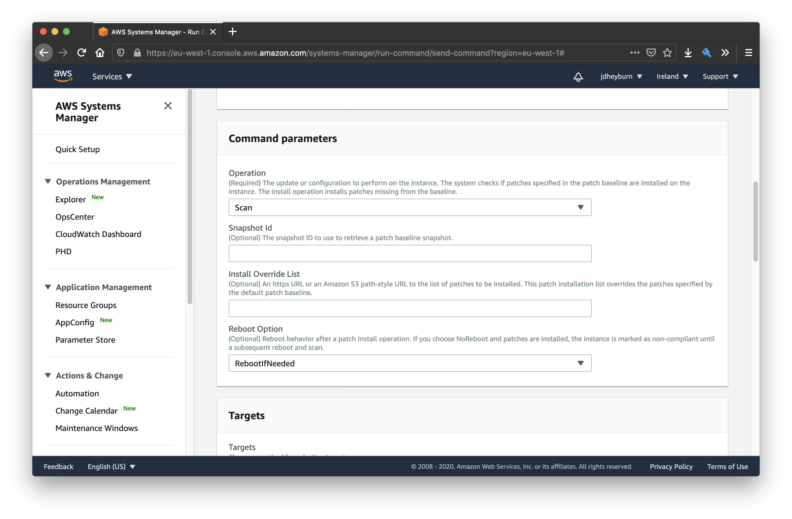Screen dimensions: 792x519
Task: Open CloudWatch Dashboard
Action: click(x=98, y=234)
